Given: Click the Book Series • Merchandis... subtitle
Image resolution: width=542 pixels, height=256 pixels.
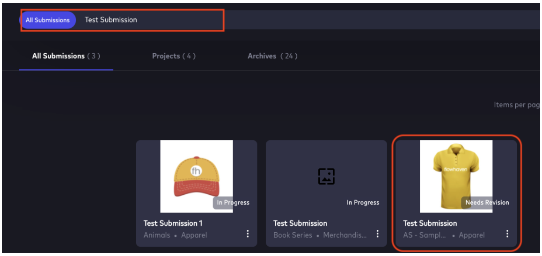Looking at the screenshot, I should coord(320,235).
